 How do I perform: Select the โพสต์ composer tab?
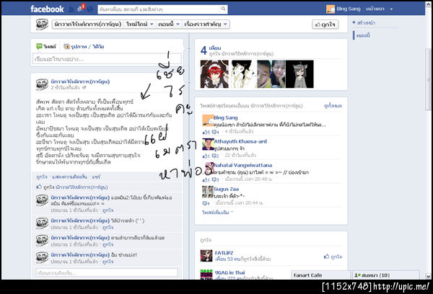[46, 46]
